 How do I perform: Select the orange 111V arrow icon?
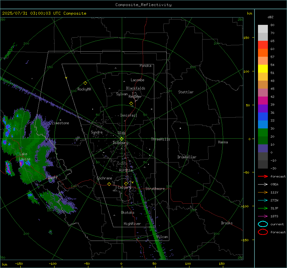[x=263, y=192]
